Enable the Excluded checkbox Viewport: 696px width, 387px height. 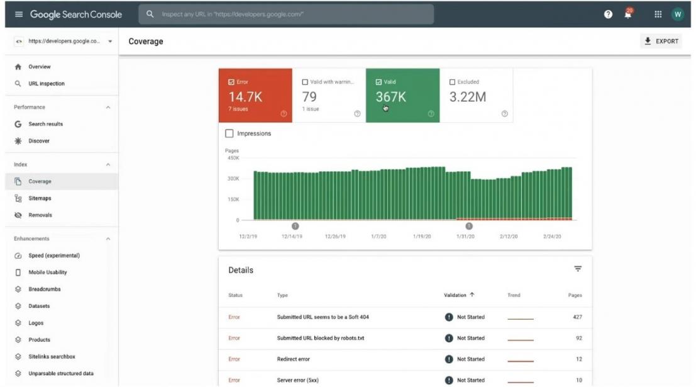pos(453,82)
